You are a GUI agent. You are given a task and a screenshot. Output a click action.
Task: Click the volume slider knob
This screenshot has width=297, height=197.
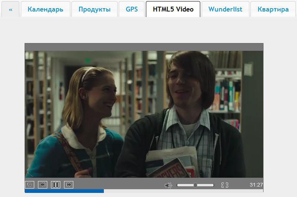click(195, 185)
